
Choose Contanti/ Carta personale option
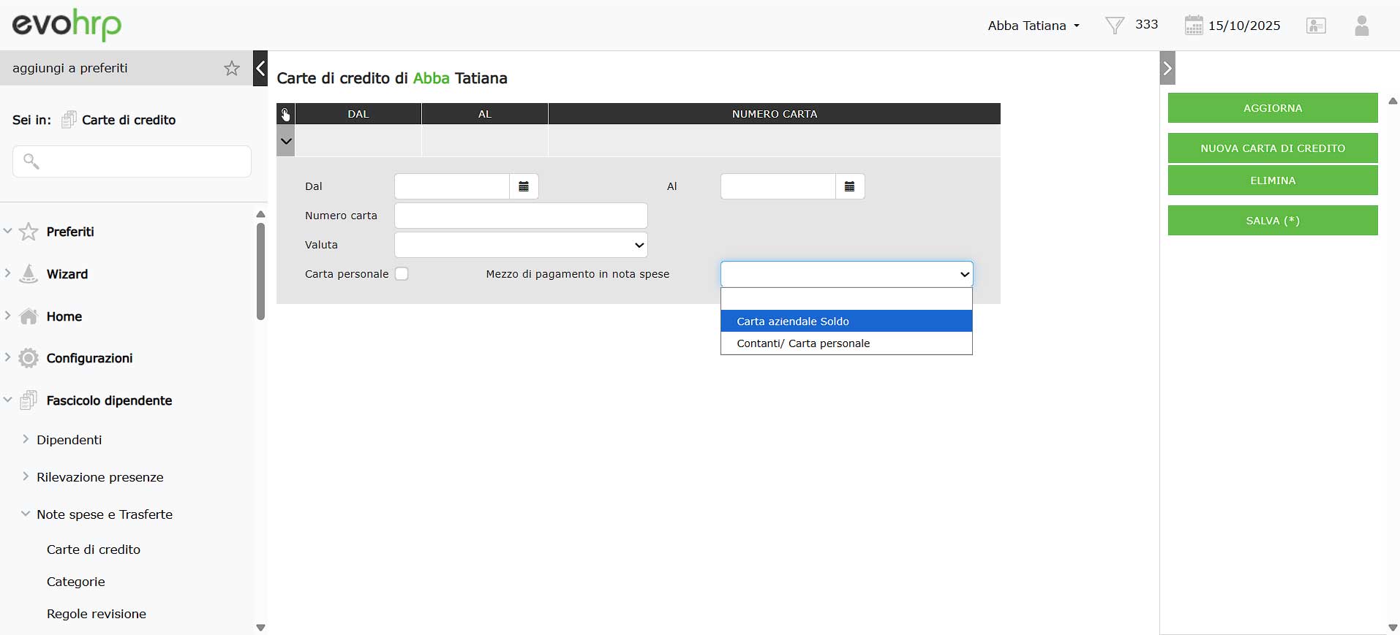tap(846, 343)
